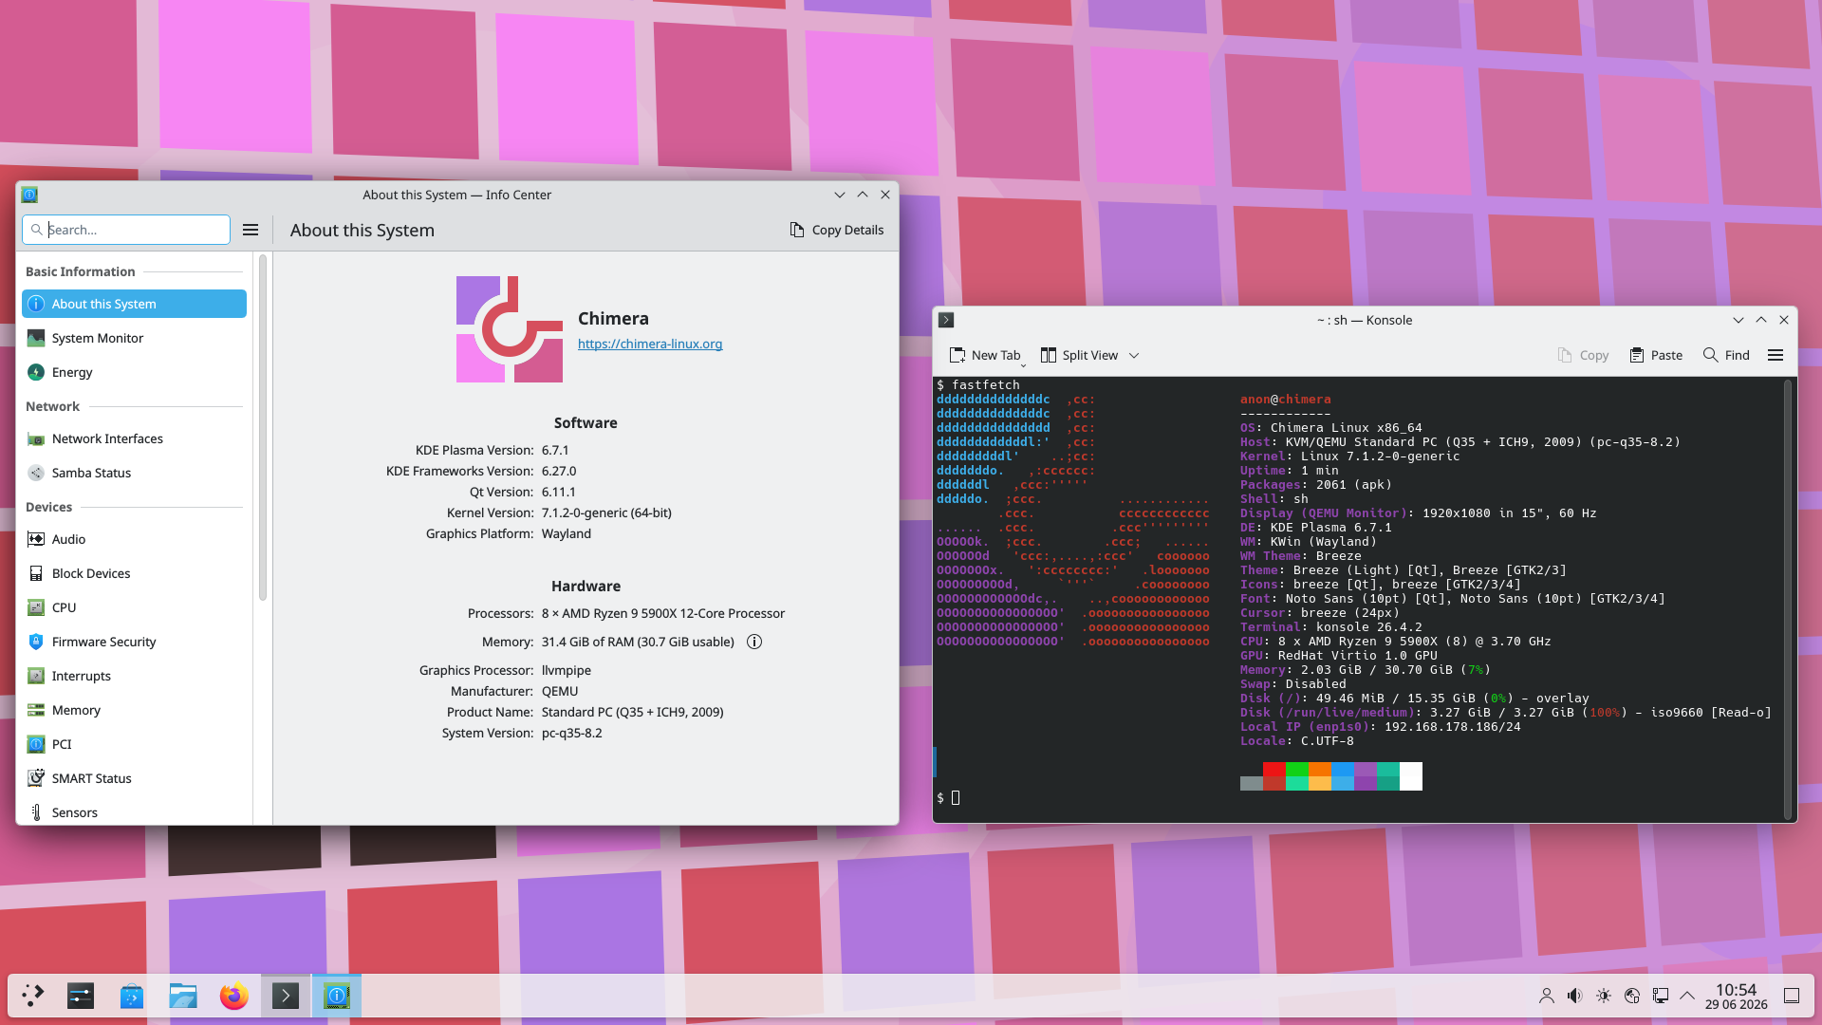Click the Interrupts sidebar icon
Viewport: 1822px width, 1025px height.
36,676
